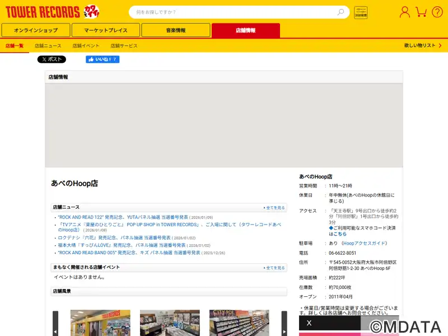Select the オンラインショップ tab
The width and height of the screenshot is (448, 336).
click(x=36, y=30)
